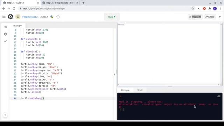Switch to the Shell tab

pos(140,90)
